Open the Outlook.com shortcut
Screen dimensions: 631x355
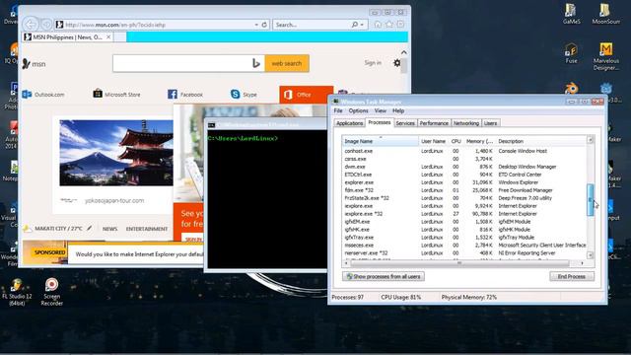43,95
